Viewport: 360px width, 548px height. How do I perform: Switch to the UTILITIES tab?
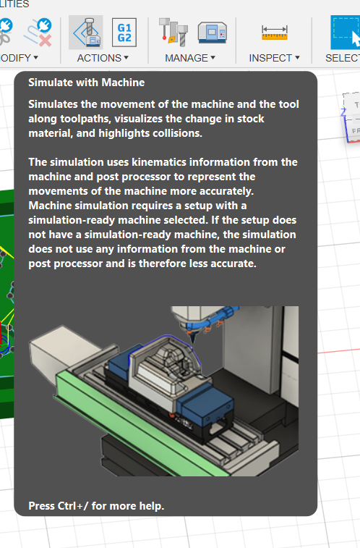(x=14, y=4)
